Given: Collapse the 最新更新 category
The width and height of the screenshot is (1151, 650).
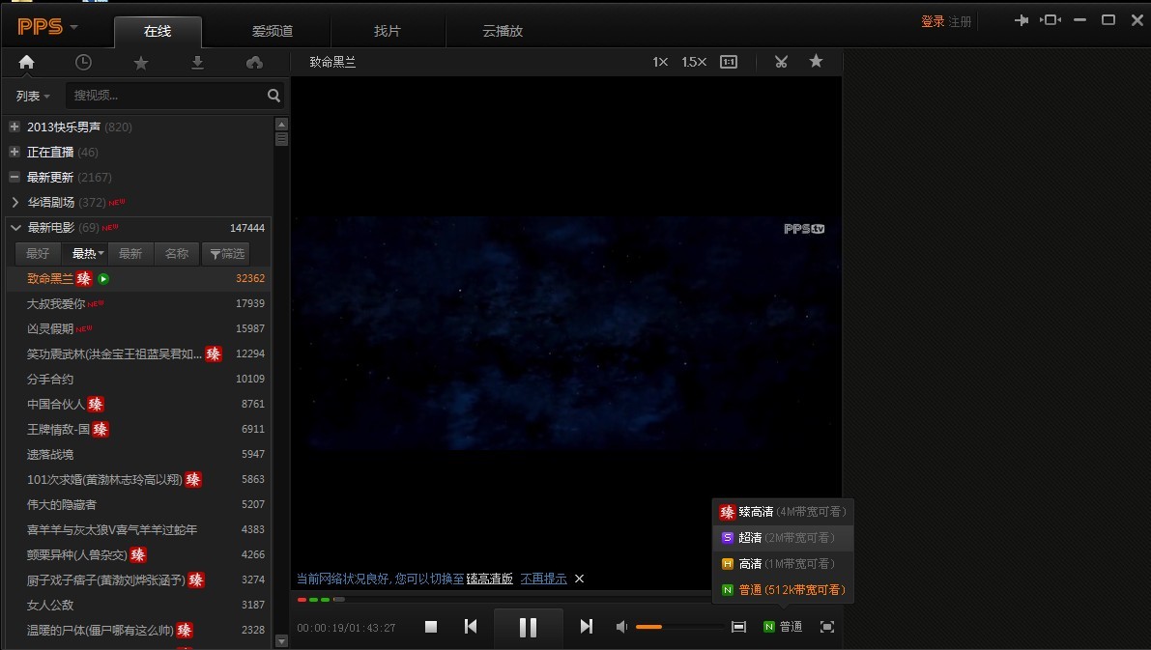Looking at the screenshot, I should click(x=14, y=177).
